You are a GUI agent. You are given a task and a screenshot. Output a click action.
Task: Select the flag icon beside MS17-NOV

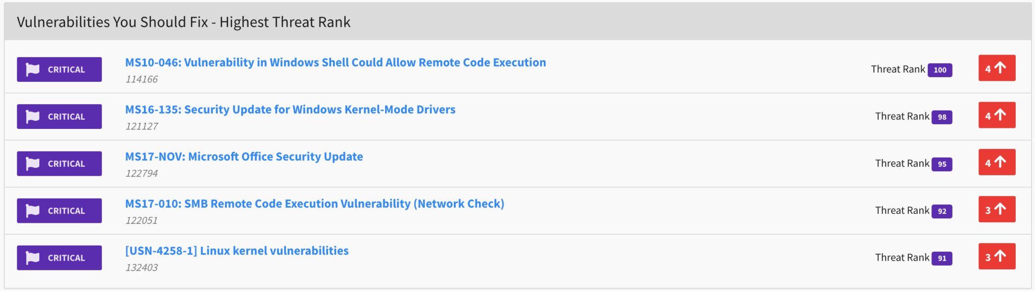33,163
